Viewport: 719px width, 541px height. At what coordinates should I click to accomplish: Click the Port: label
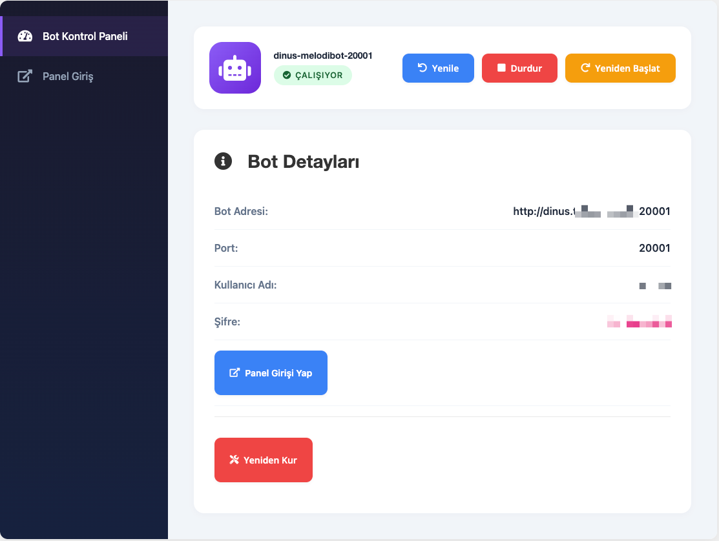[226, 248]
